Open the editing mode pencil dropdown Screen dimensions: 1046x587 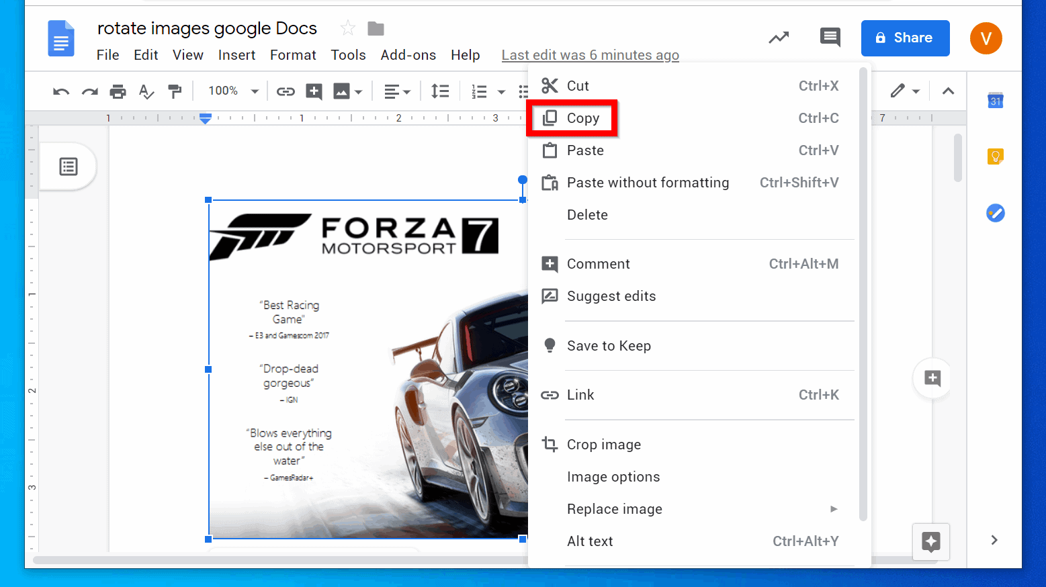(x=905, y=91)
